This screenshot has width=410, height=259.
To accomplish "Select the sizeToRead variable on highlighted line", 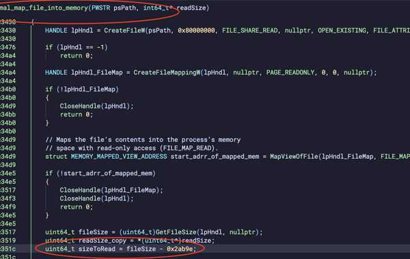I will click(x=97, y=249).
